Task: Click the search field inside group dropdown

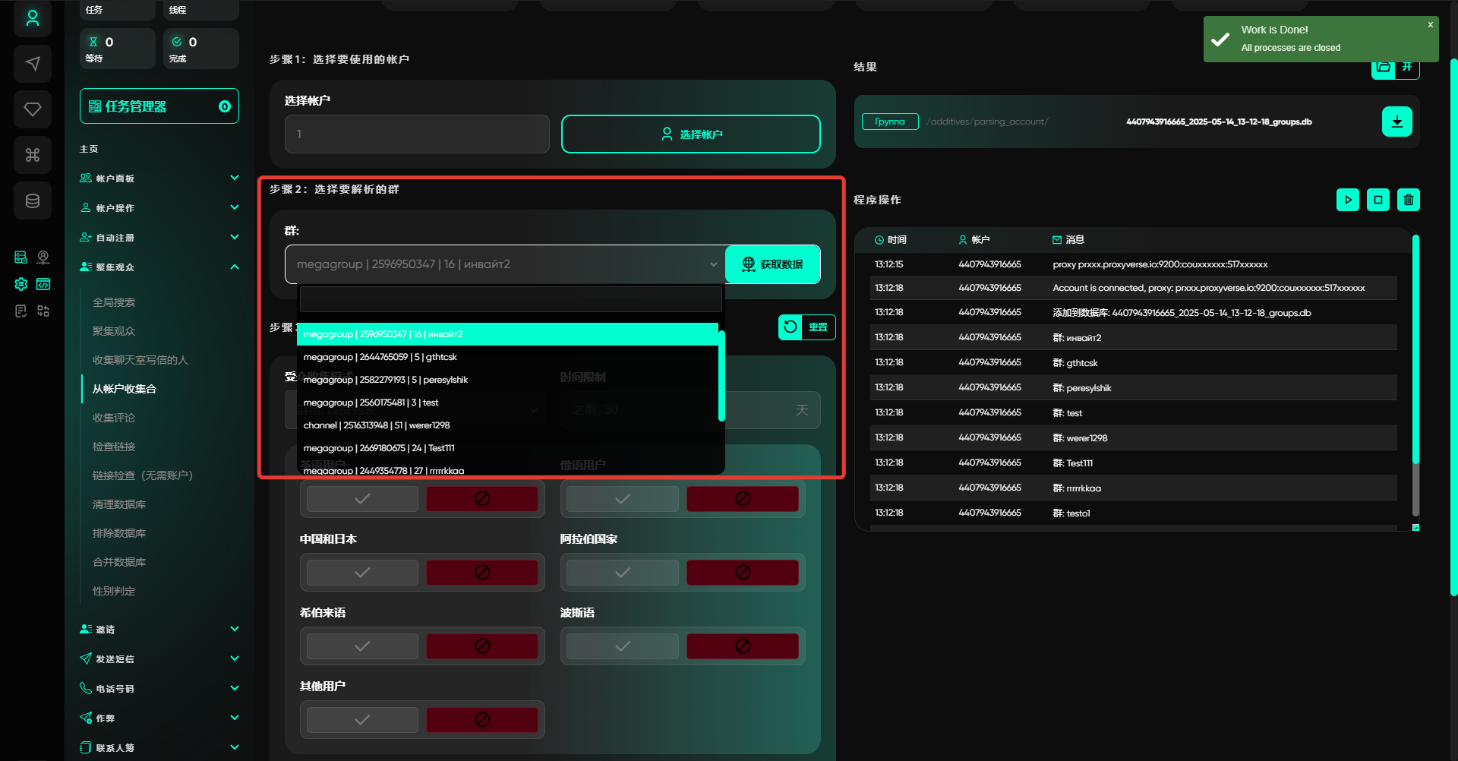Action: (x=510, y=299)
